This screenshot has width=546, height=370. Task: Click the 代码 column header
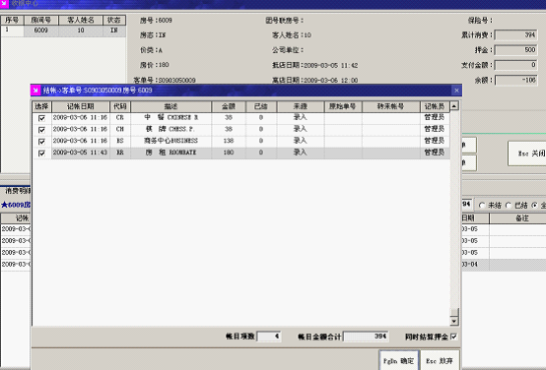[x=120, y=106]
